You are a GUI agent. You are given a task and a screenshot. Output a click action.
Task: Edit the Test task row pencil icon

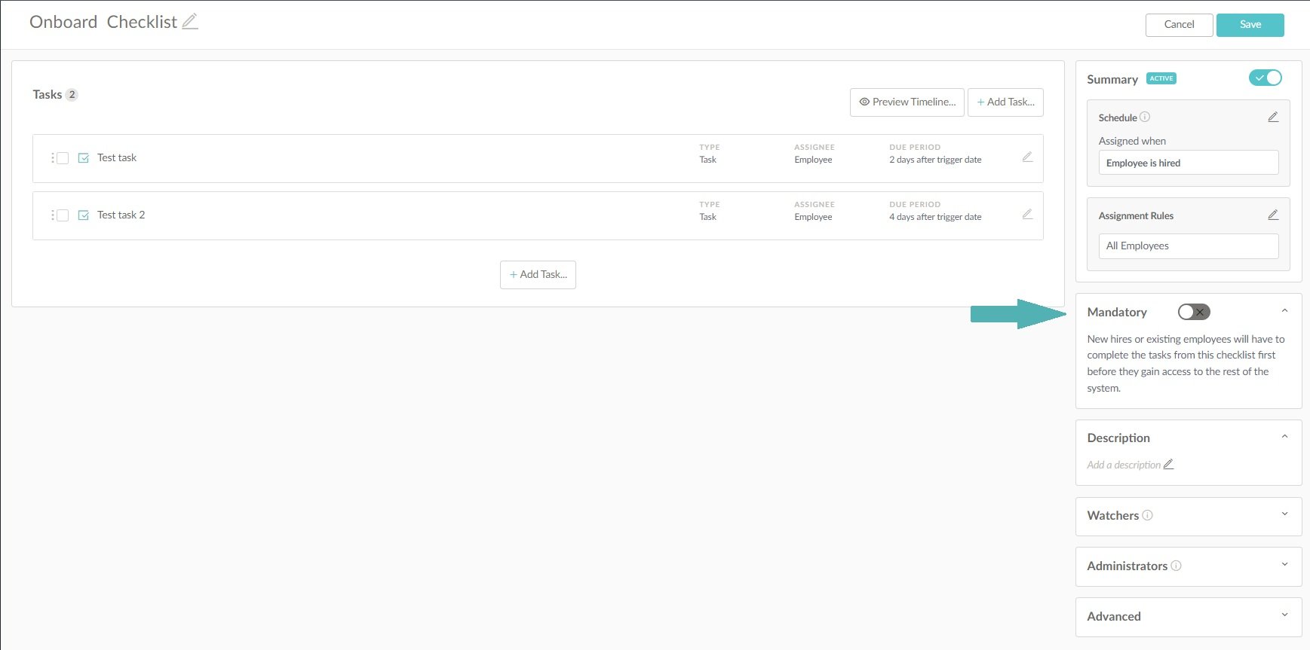pos(1027,157)
